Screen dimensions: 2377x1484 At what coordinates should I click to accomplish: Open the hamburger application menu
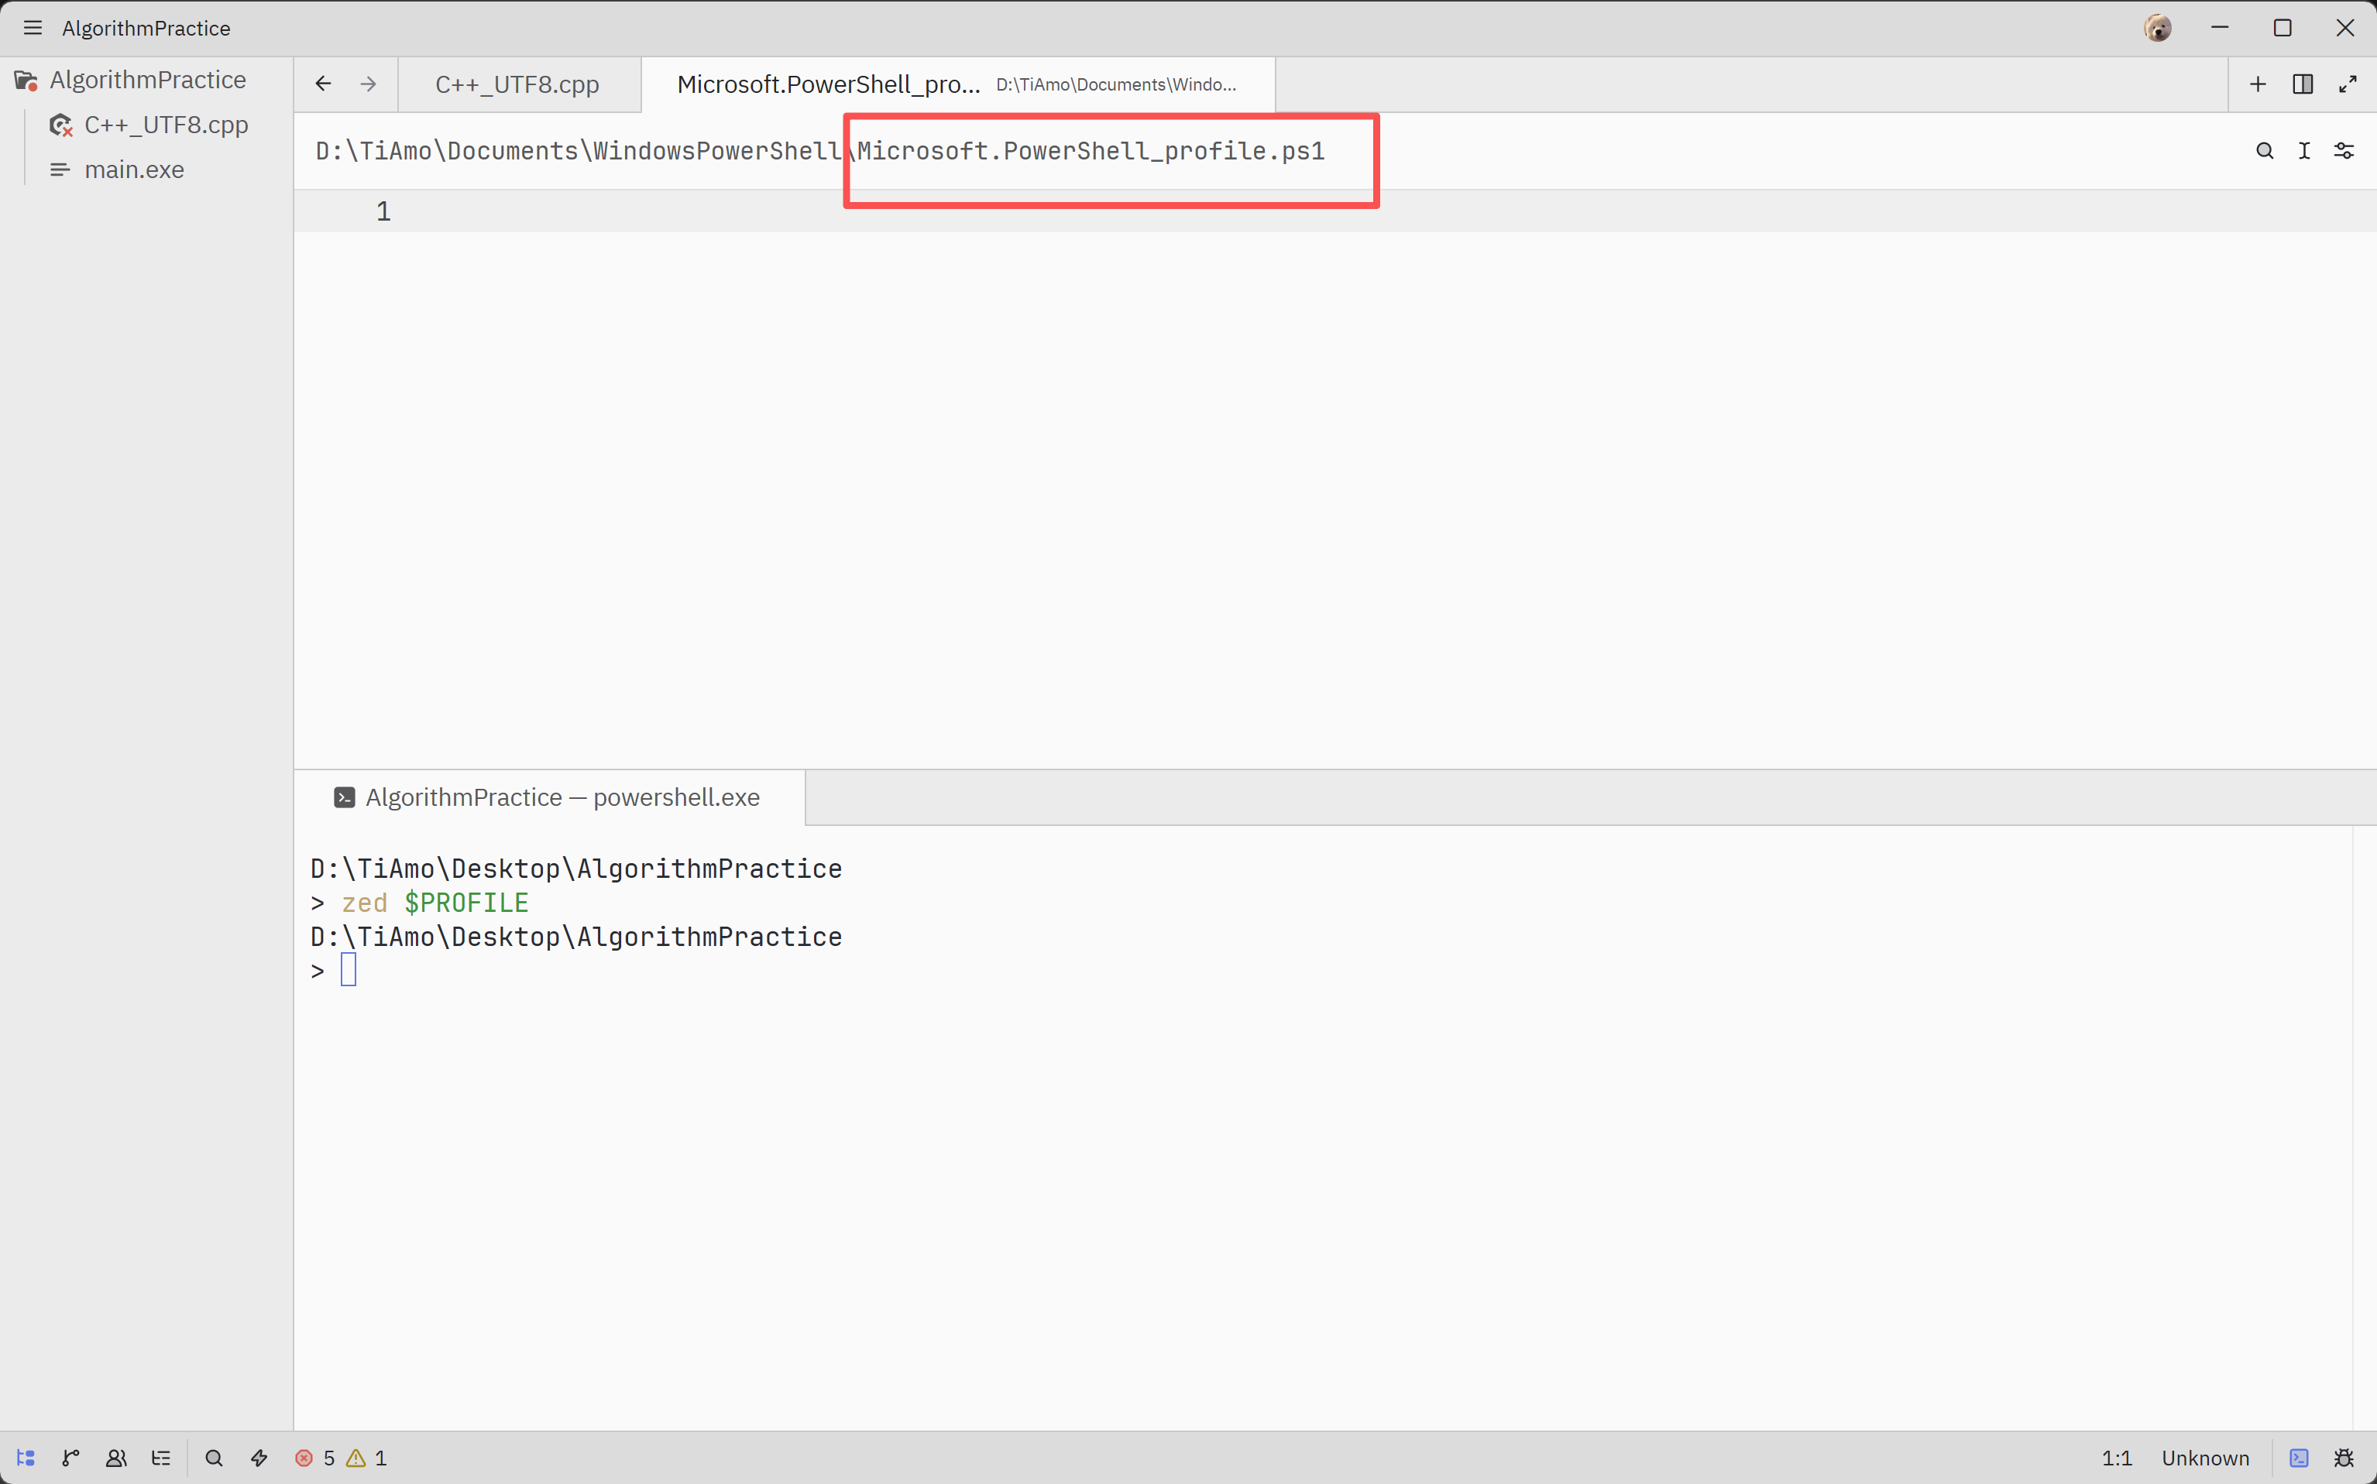coord(33,29)
